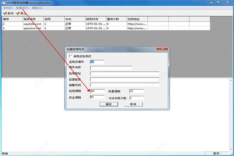The image size is (234, 156).
Task: Click the log pane scrollbar down arrow
Action: (x=231, y=149)
